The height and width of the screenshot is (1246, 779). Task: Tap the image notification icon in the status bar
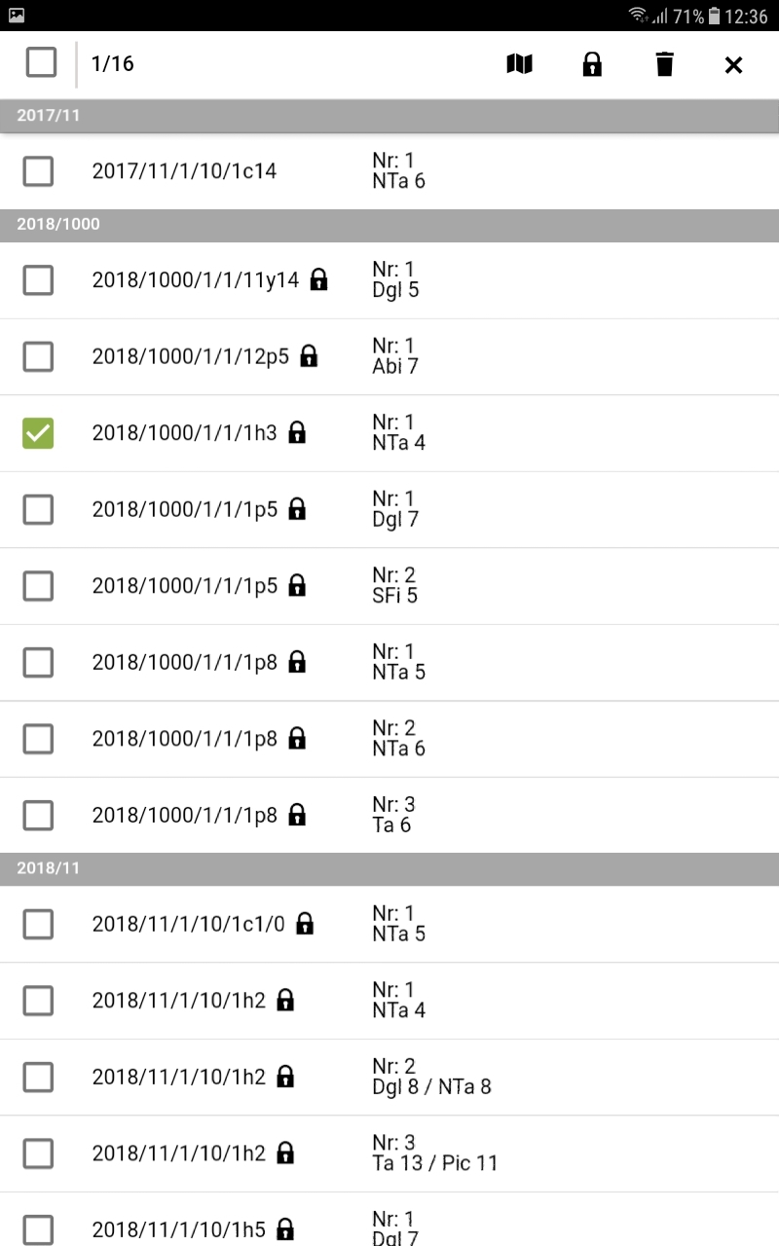click(x=16, y=16)
